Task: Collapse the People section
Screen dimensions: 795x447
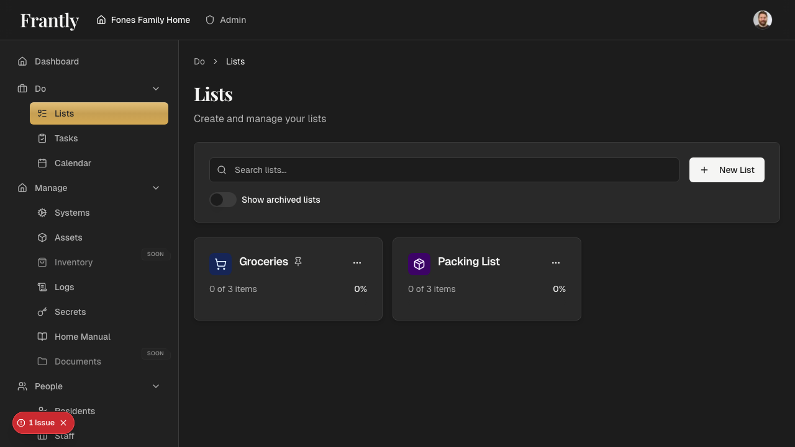Action: click(x=156, y=386)
